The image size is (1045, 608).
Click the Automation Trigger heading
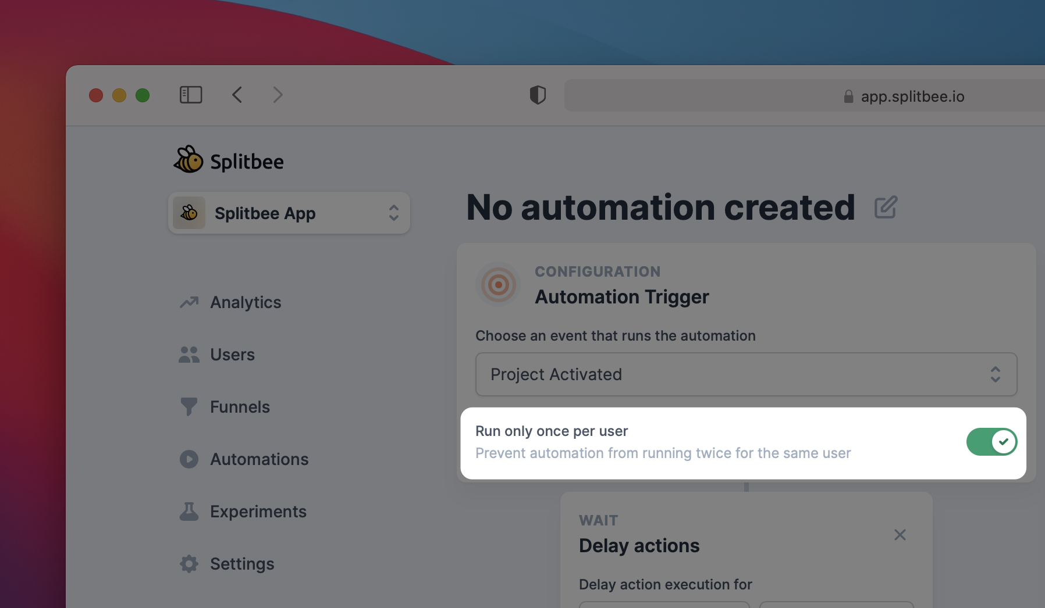point(622,297)
